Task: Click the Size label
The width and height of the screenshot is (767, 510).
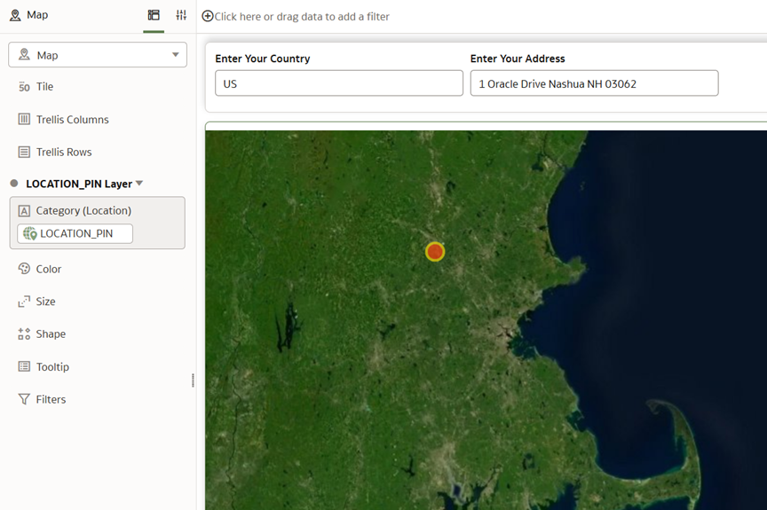Action: pos(45,302)
